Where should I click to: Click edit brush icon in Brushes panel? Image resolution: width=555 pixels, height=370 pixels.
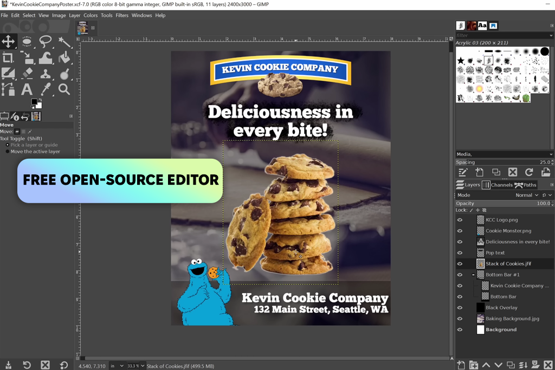[x=463, y=172]
